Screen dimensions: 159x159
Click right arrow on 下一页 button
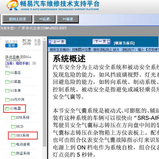pyautogui.click(x=109, y=41)
